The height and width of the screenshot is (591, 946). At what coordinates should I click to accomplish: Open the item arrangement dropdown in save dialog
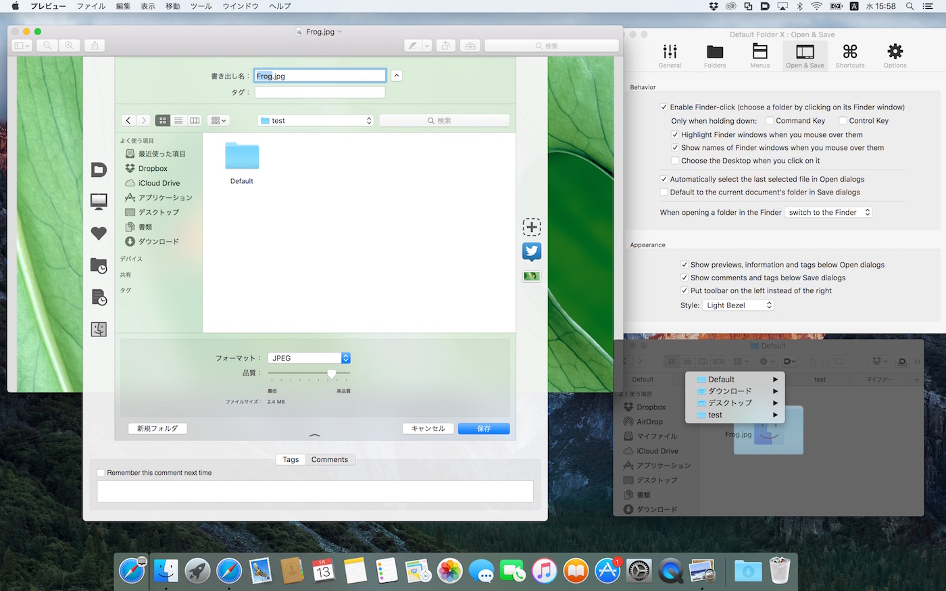(218, 120)
